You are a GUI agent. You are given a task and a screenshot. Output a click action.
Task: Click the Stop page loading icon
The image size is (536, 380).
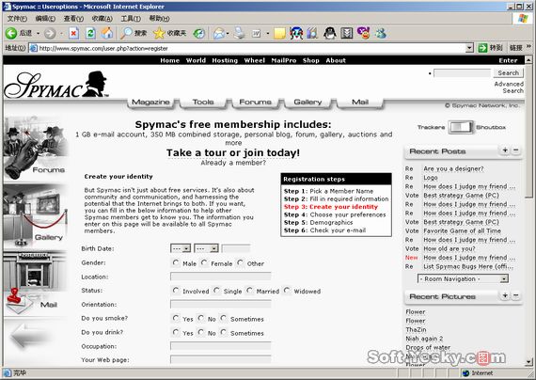[73, 33]
